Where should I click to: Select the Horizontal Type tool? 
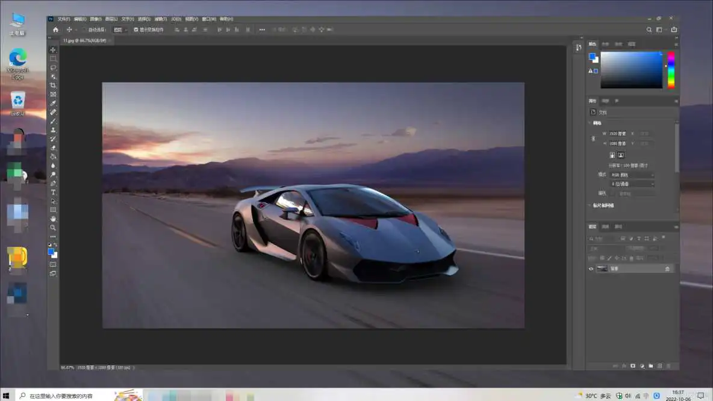(x=53, y=192)
